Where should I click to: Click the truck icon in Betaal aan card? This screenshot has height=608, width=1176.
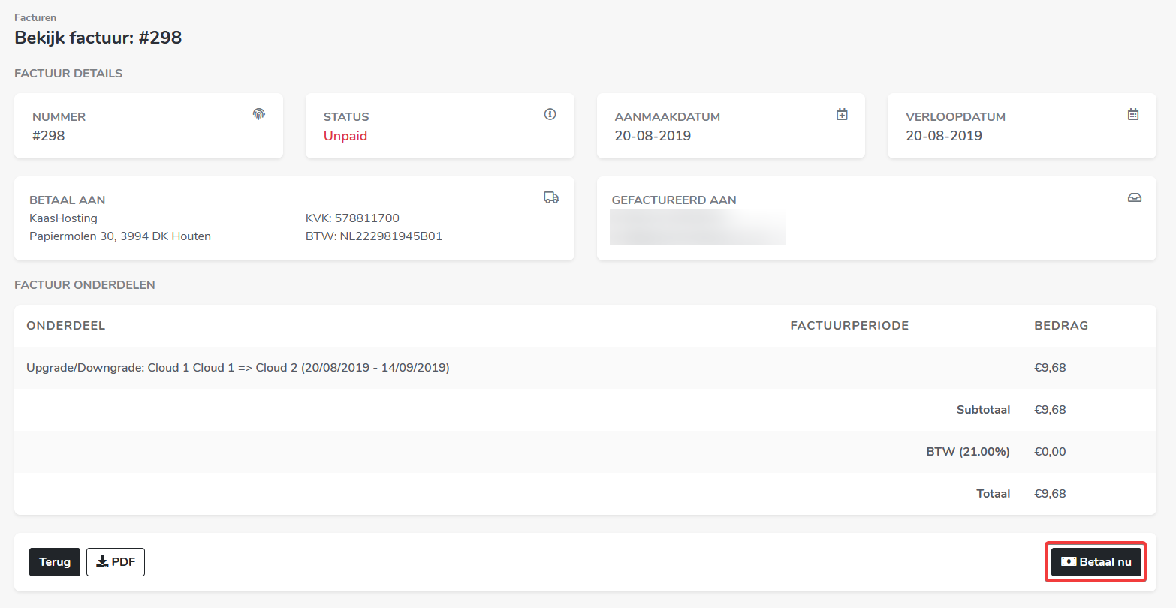551,197
